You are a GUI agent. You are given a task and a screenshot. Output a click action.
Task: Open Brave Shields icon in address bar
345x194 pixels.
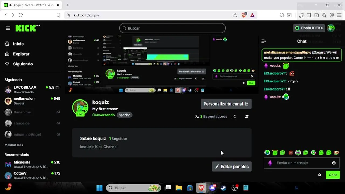tap(244, 15)
